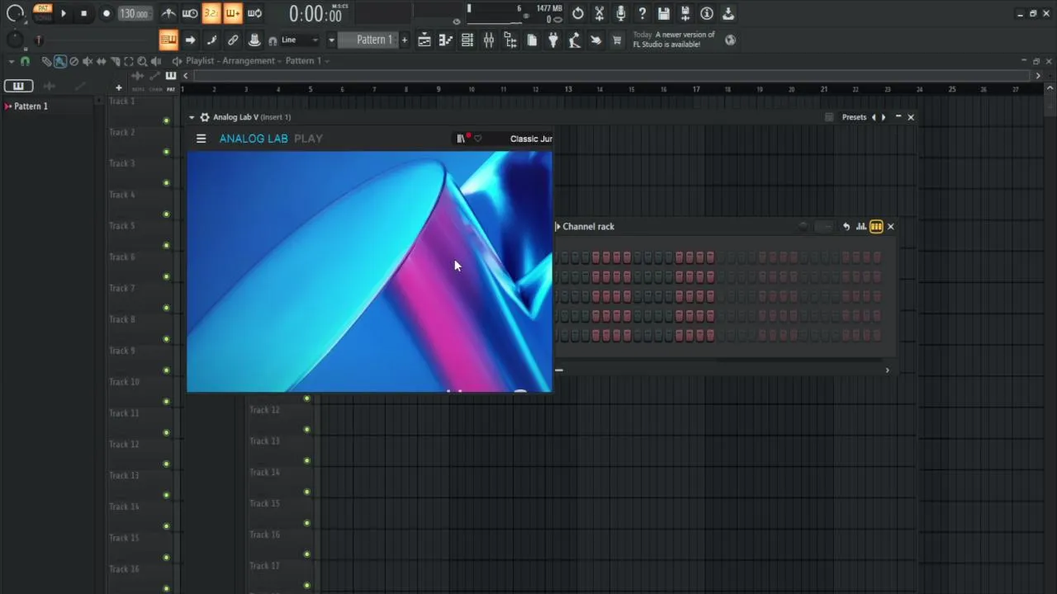Image resolution: width=1057 pixels, height=594 pixels.
Task: Select the Playlist zoom magnifier tool
Action: [x=142, y=61]
